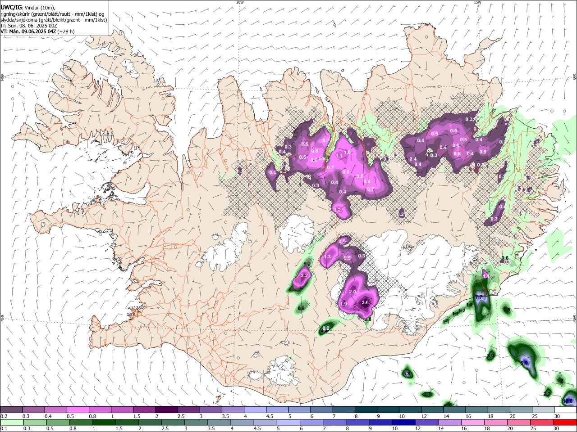Click the 'IT: Sun. 08. 06. 2025 00Z' line

[29, 26]
